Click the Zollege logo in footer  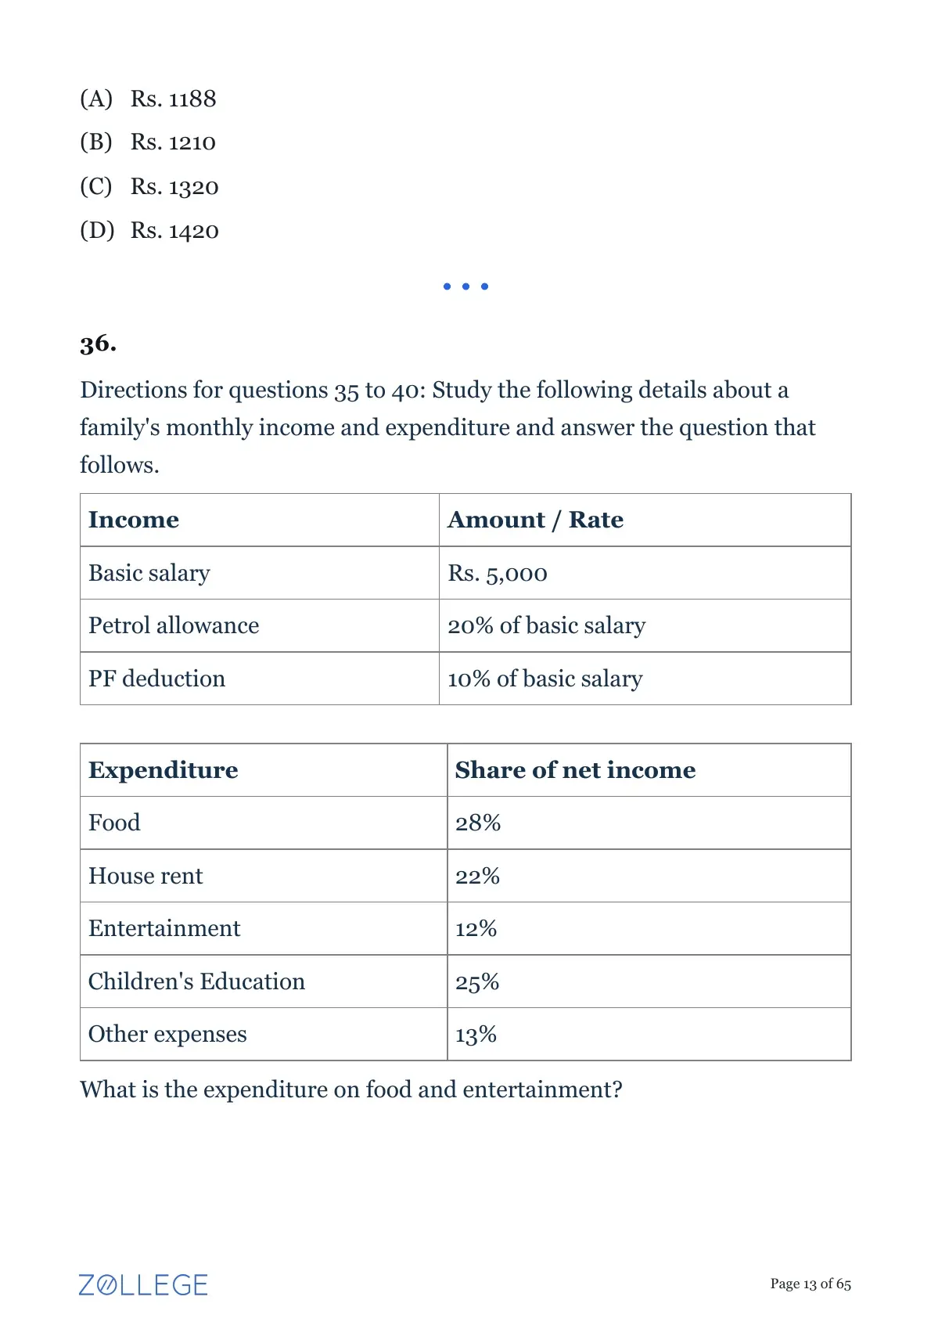pyautogui.click(x=143, y=1284)
